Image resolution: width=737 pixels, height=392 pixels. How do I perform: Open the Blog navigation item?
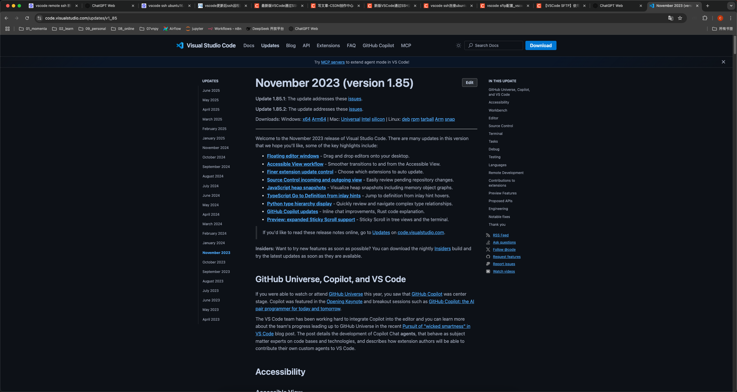click(291, 45)
